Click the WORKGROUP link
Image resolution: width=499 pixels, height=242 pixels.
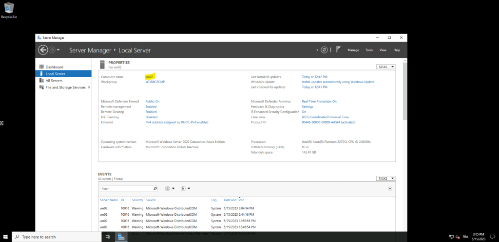(155, 82)
